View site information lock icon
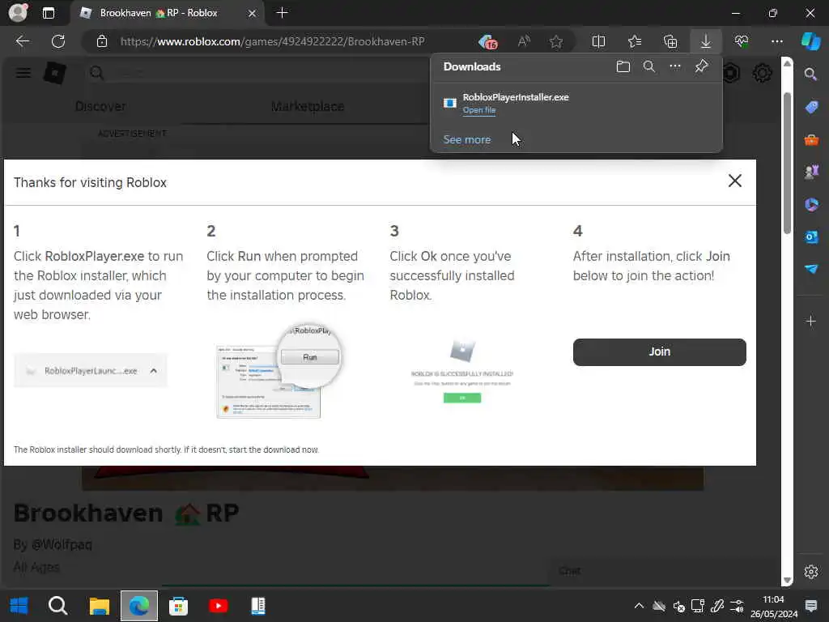The width and height of the screenshot is (829, 622). tap(102, 41)
